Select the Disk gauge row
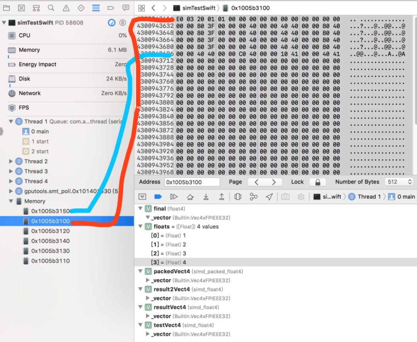 pos(67,79)
